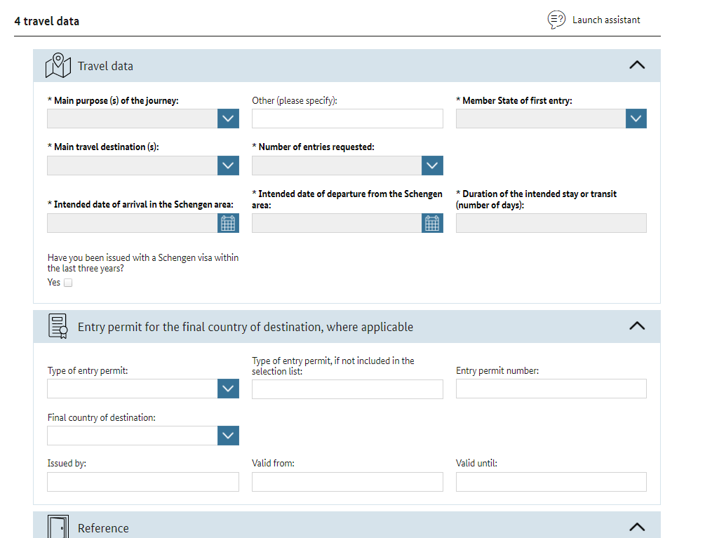Collapse the Reference section
Screen dimensions: 705x538
coord(637,527)
